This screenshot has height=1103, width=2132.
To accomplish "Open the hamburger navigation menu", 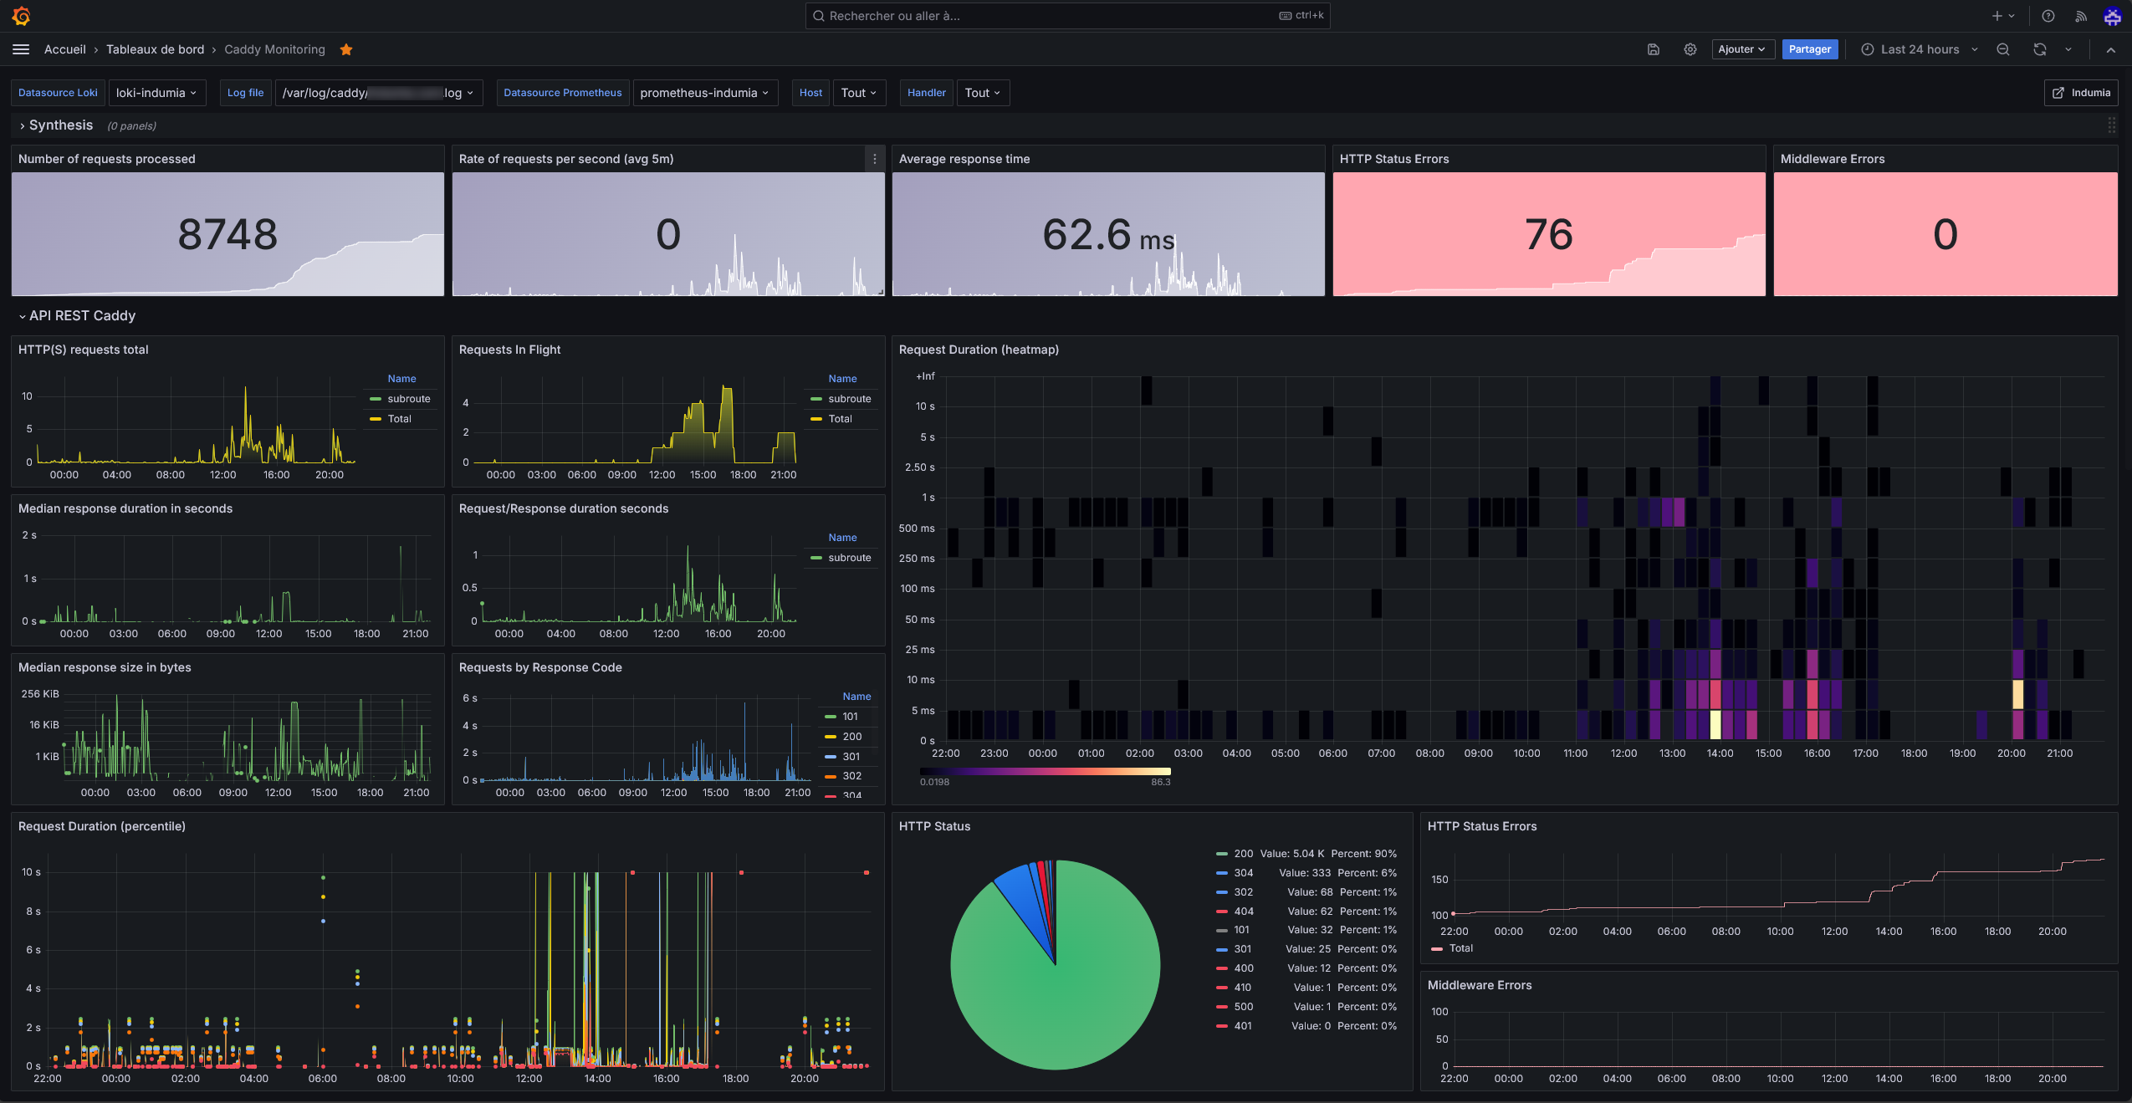I will 21,49.
